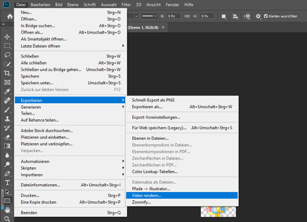The image size is (307, 222).
Task: Choose Video rendern... from export submenu
Action: (x=182, y=195)
